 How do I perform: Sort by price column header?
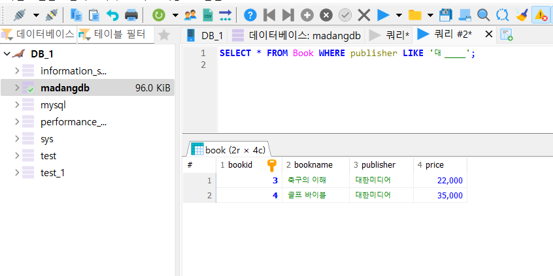(440, 165)
